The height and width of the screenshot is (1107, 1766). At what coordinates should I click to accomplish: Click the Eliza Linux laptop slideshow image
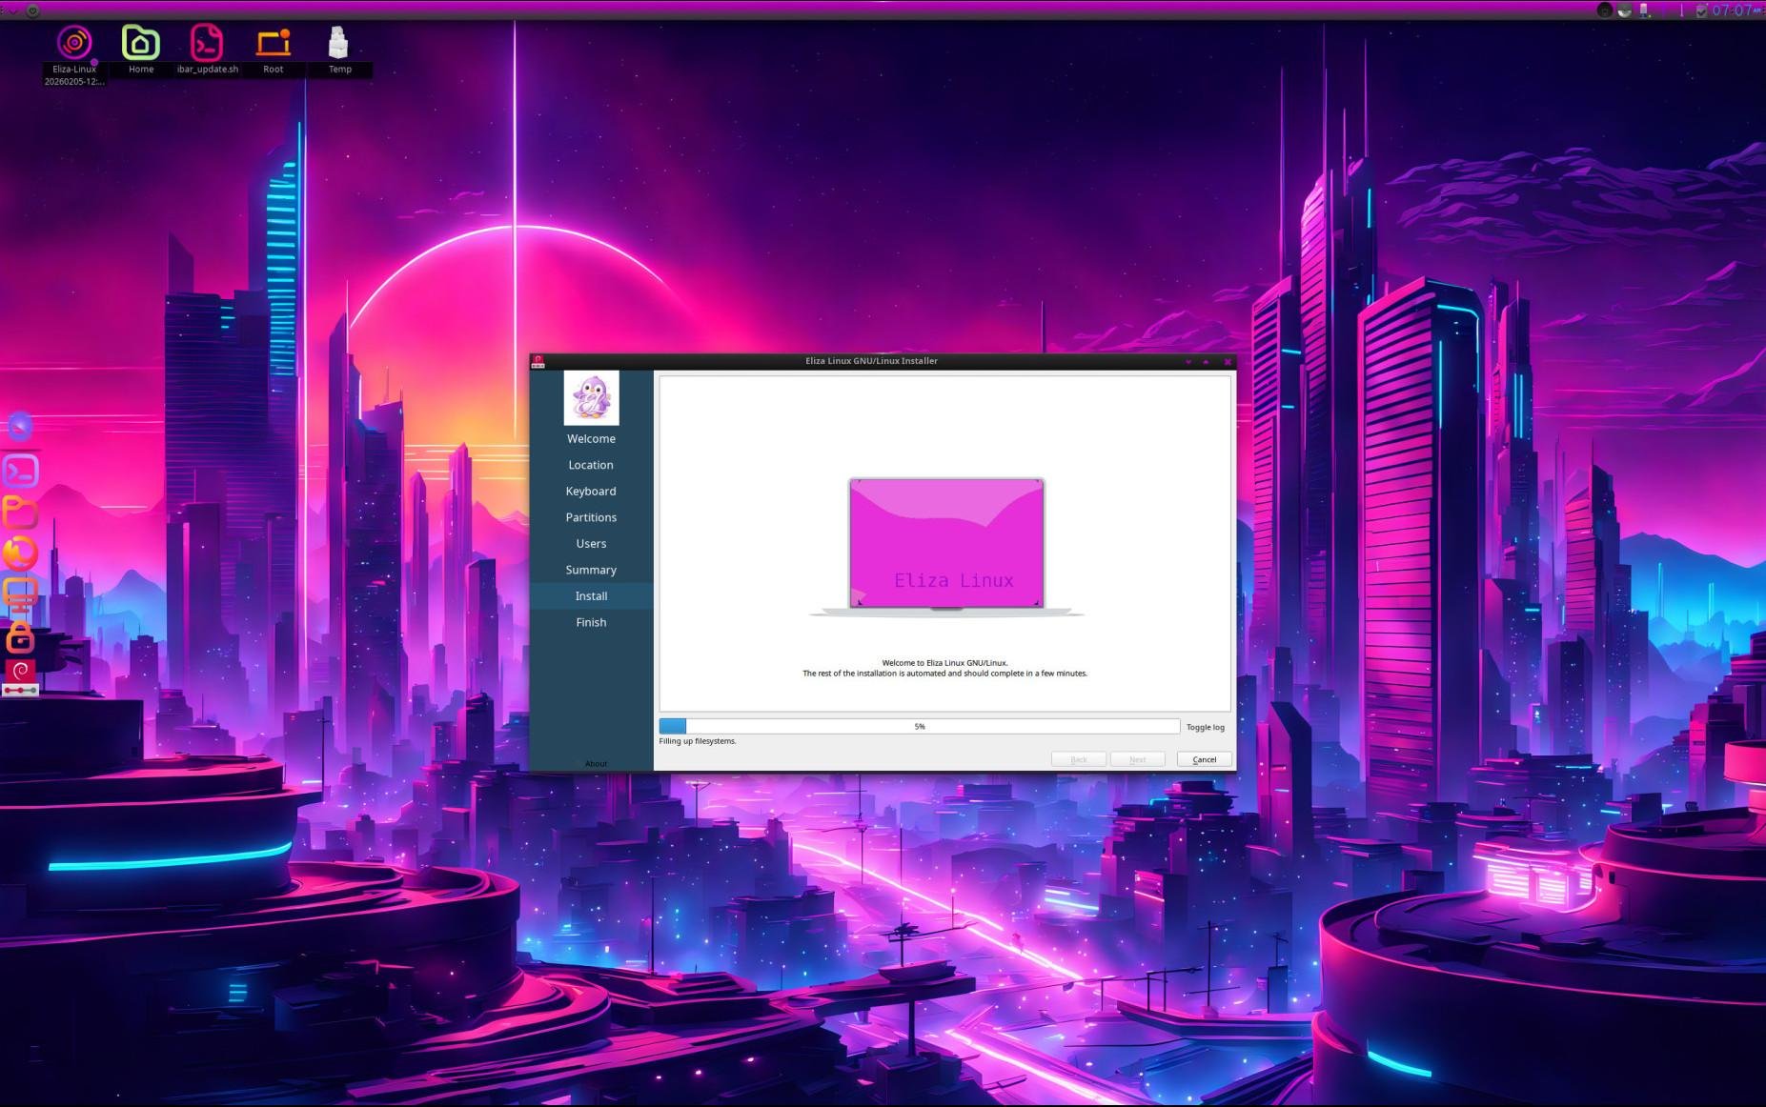(946, 547)
